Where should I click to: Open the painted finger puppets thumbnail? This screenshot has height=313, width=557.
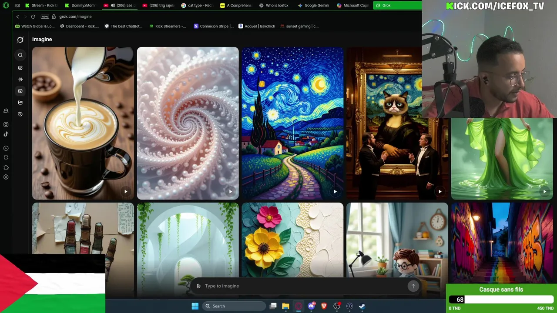coord(83,228)
